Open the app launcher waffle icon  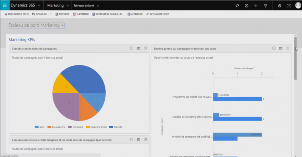[x=5, y=6]
